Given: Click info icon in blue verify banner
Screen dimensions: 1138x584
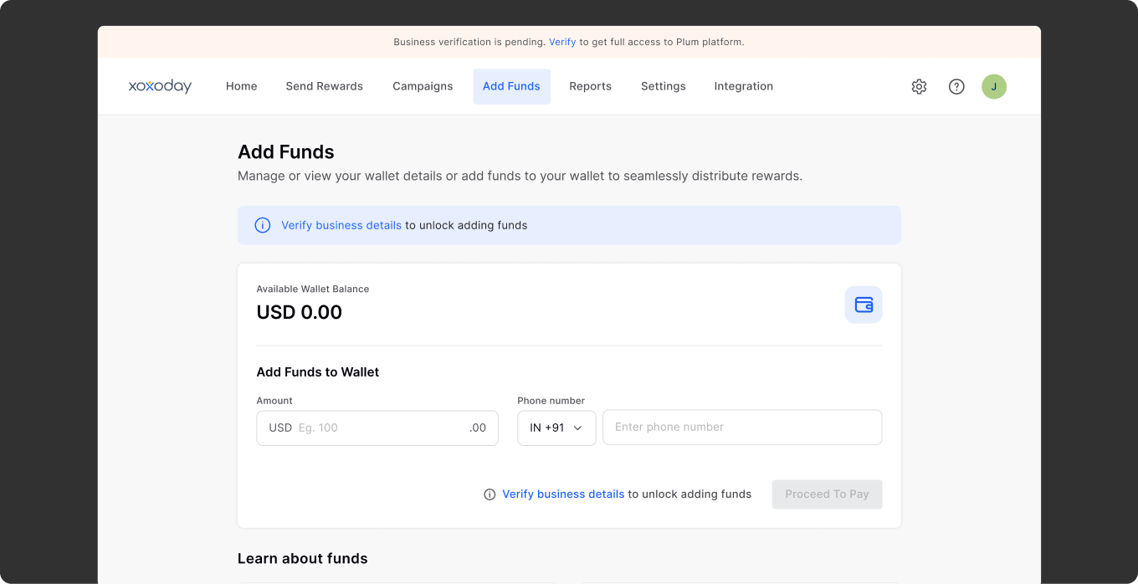Looking at the screenshot, I should 263,225.
